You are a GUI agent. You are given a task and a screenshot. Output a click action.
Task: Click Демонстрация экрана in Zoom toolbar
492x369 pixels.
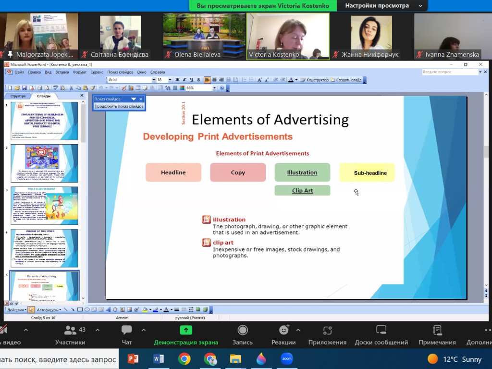186,335
